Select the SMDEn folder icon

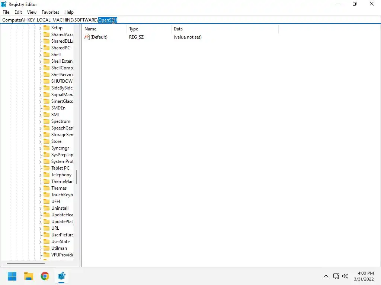[x=47, y=108]
